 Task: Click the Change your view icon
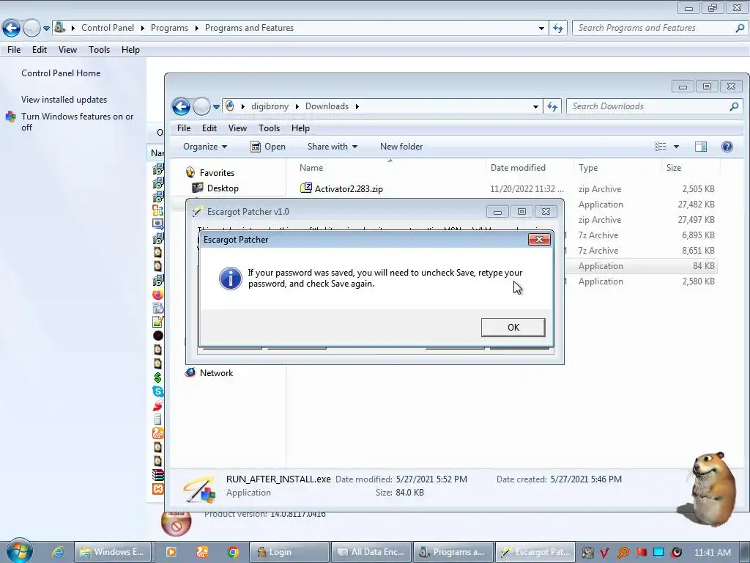[660, 147]
